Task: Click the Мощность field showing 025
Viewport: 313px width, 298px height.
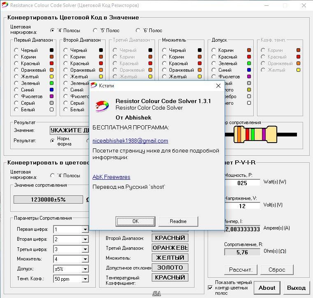Action: point(243,183)
